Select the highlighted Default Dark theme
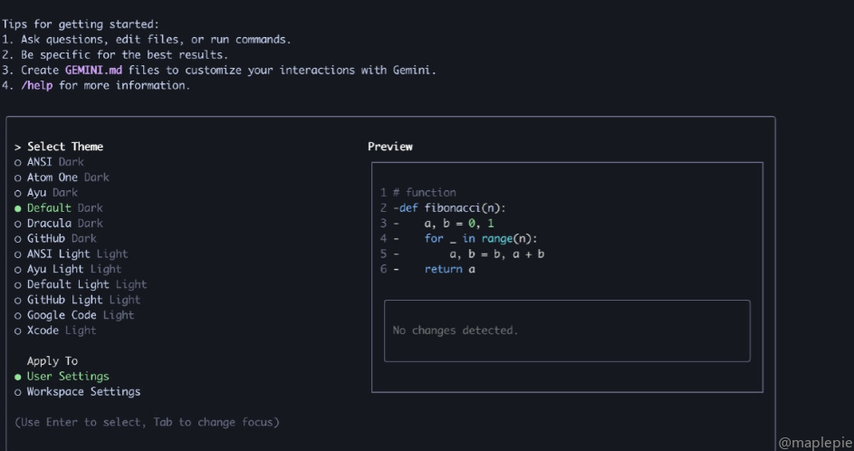Screen dimensions: 854x451 point(64,208)
